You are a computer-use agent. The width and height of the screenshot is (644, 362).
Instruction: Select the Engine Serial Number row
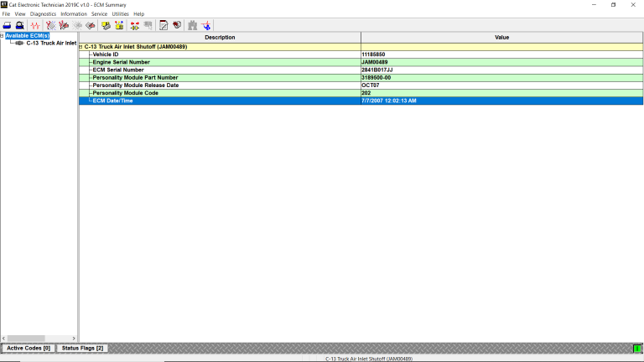point(361,62)
